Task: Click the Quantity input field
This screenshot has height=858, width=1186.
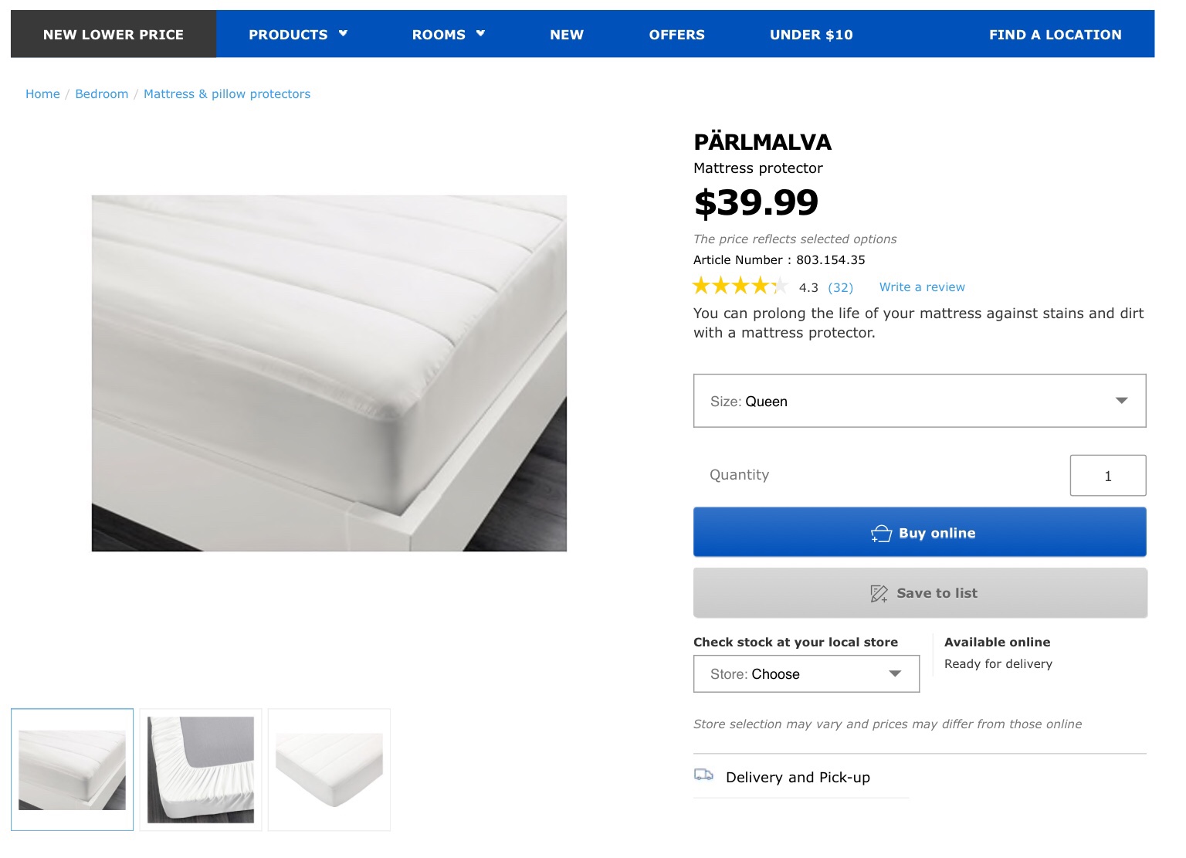Action: pos(1107,476)
